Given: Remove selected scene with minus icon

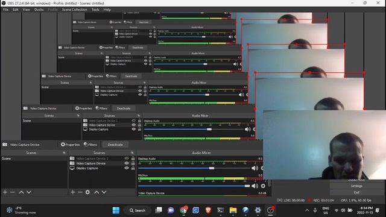Looking at the screenshot, I should pos(13,192).
